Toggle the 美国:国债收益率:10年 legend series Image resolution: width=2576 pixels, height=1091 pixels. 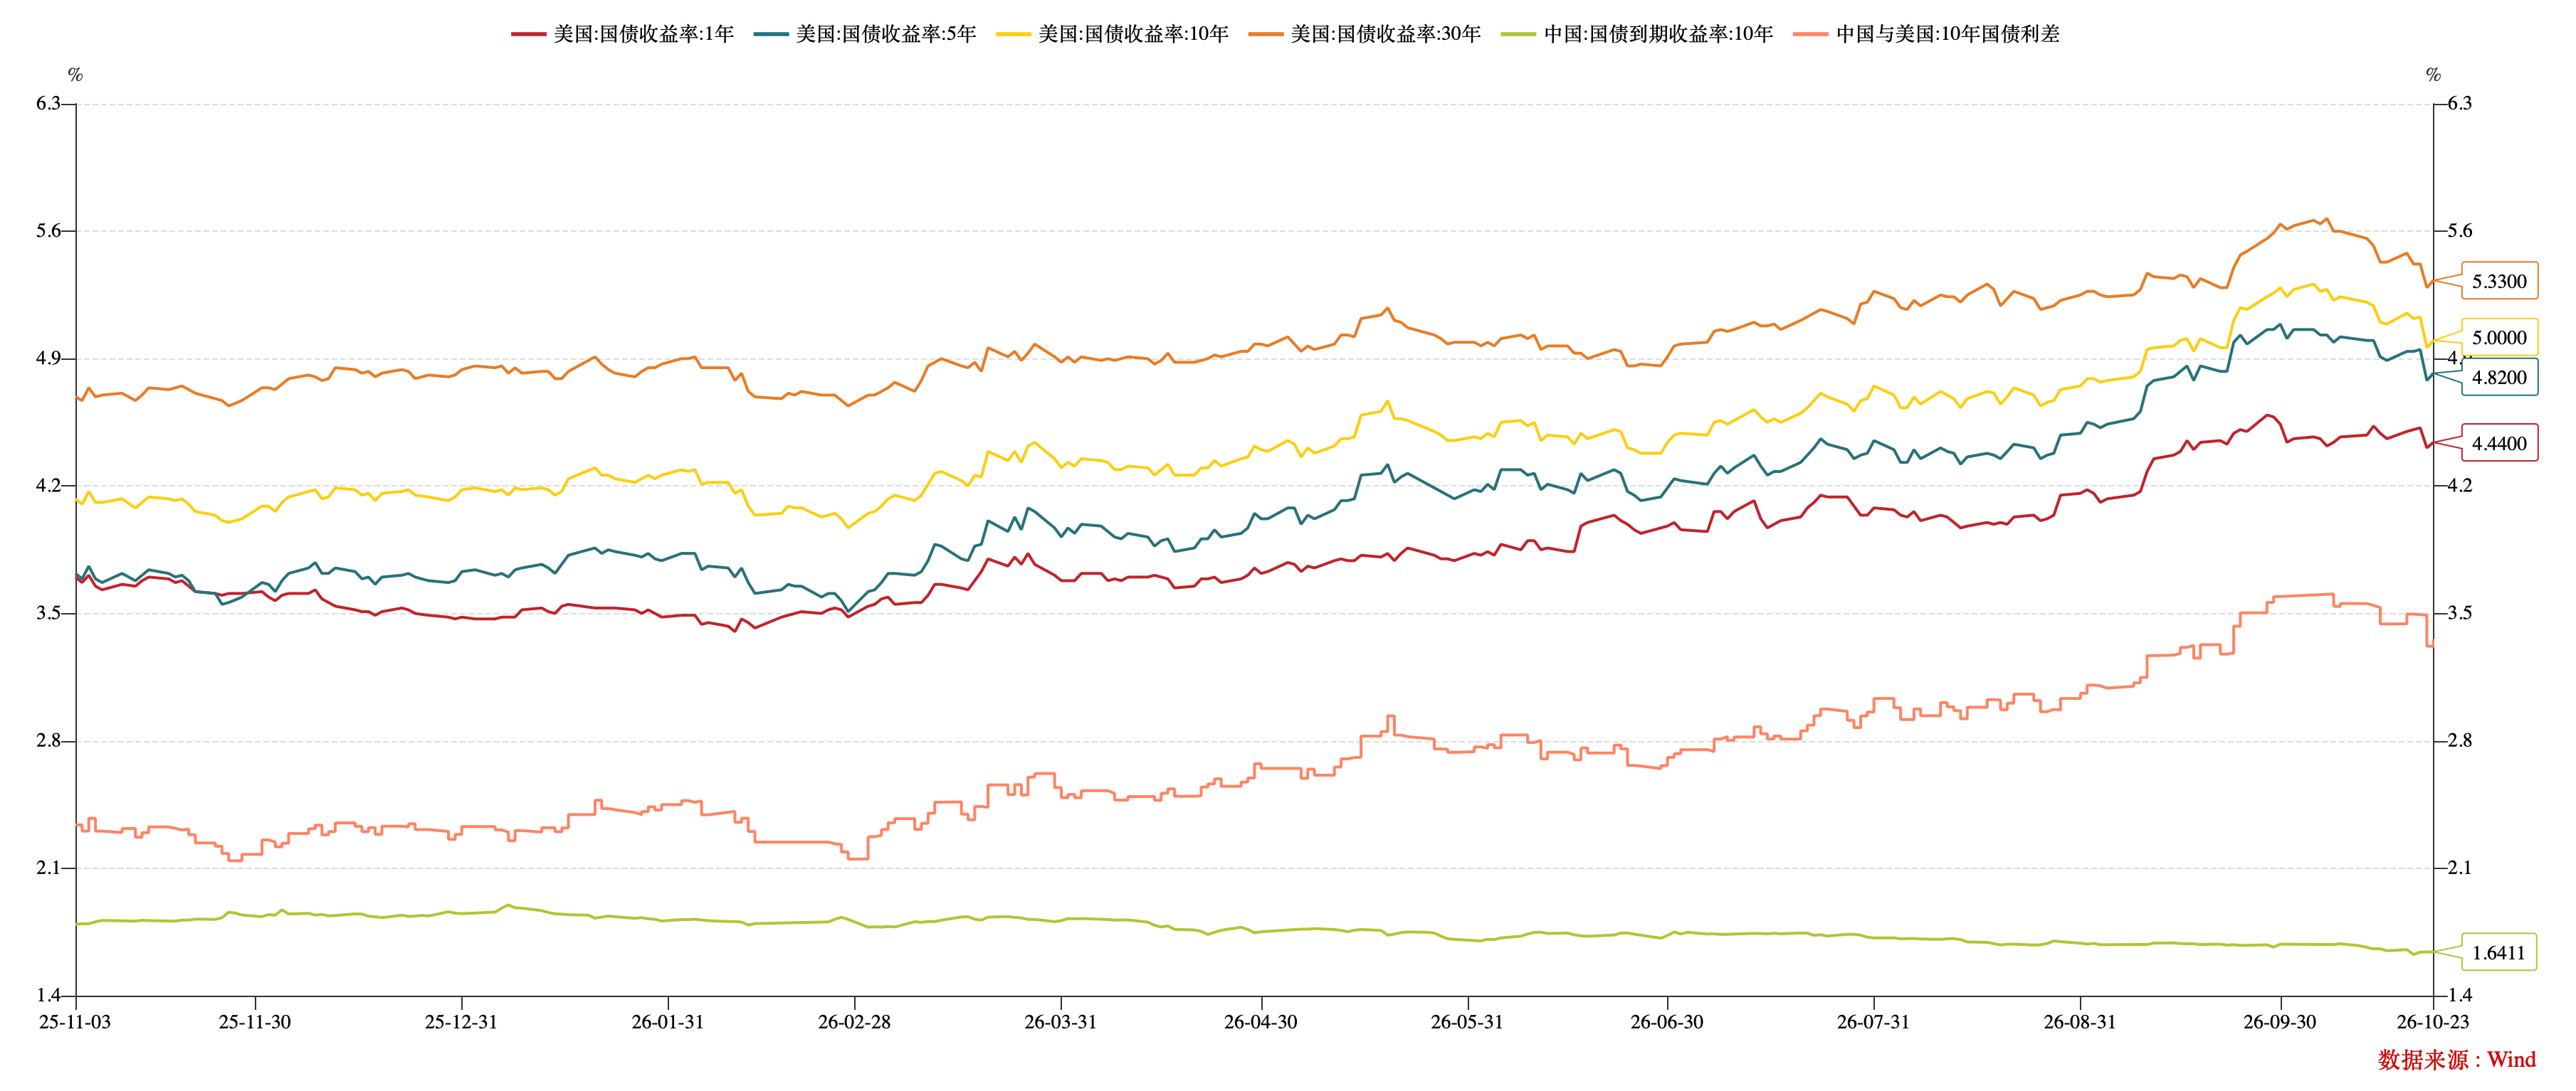(1112, 34)
